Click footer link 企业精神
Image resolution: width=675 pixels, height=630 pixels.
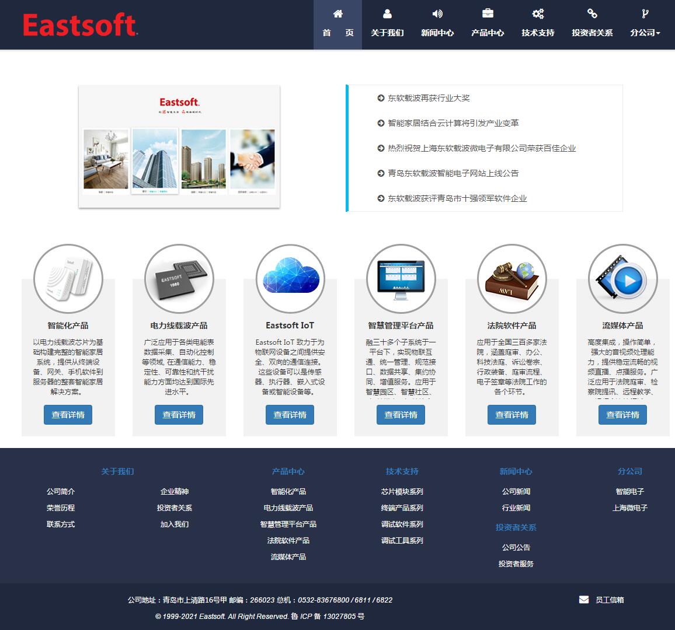pyautogui.click(x=175, y=491)
